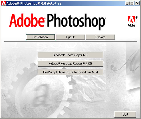This screenshot has width=141, height=119.
Task: Quit the AutoPlay installer
Action: tap(125, 114)
